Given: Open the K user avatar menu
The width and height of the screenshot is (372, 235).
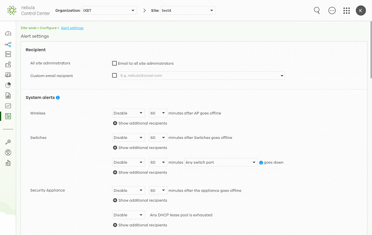Looking at the screenshot, I should pyautogui.click(x=361, y=10).
